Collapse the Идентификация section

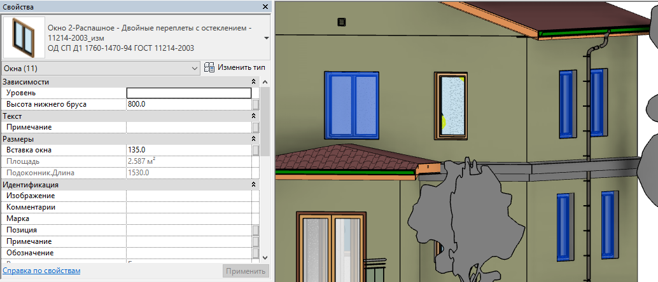tap(253, 184)
